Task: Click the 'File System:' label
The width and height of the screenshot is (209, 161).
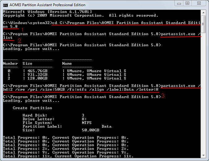Action: (37, 123)
